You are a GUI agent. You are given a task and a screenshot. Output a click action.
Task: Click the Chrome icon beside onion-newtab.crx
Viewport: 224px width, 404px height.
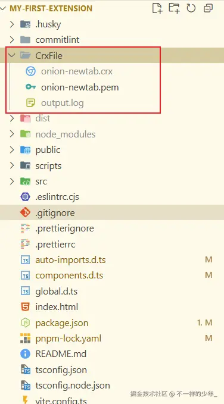point(31,71)
